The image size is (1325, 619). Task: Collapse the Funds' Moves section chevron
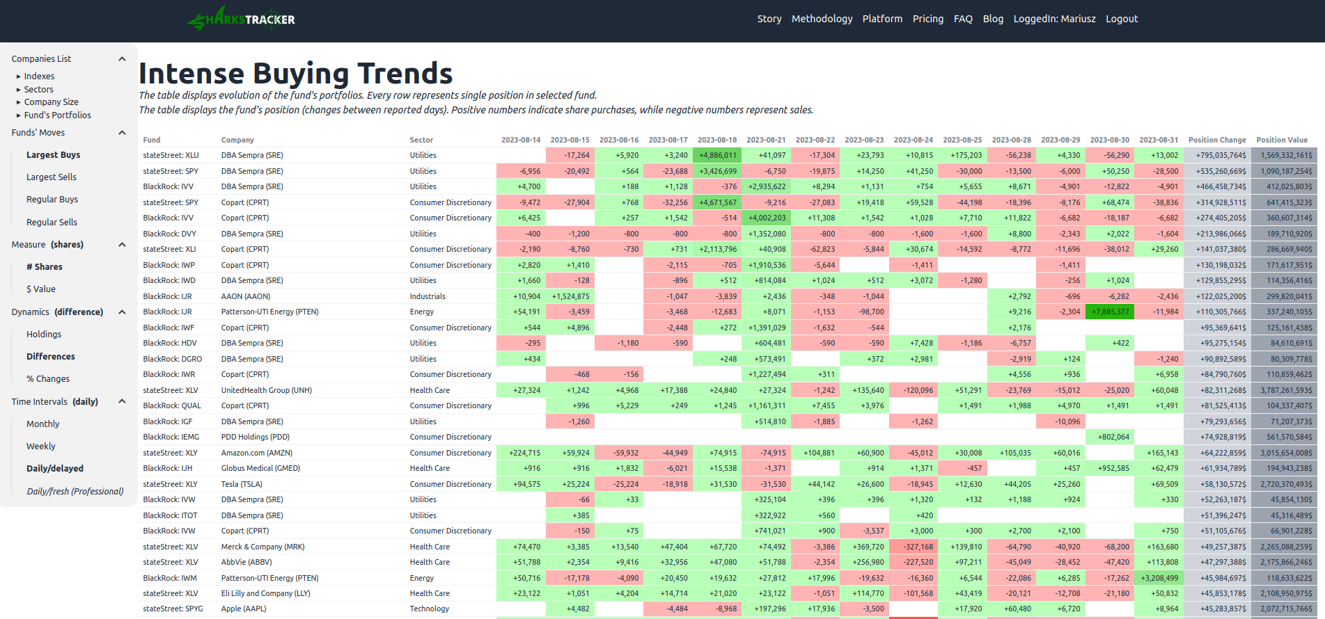(x=122, y=133)
